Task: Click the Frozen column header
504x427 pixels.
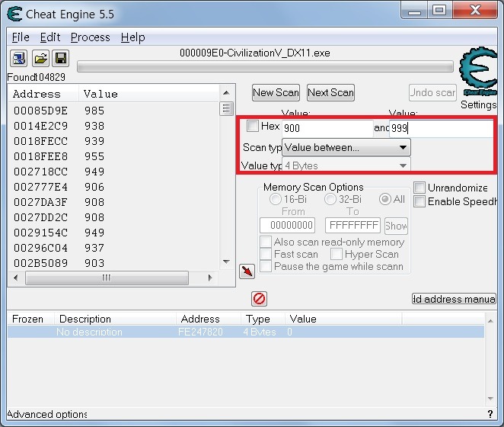Action: tap(30, 319)
